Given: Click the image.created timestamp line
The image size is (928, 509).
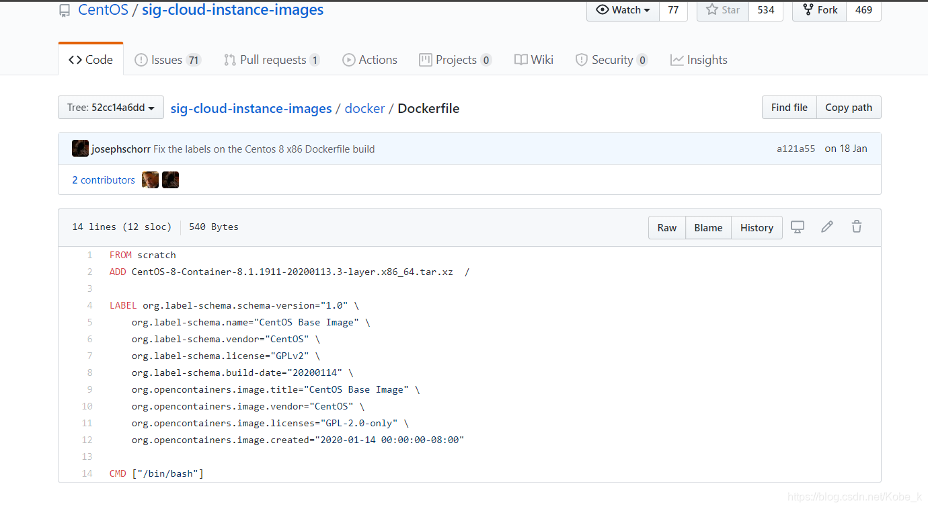Looking at the screenshot, I should click(298, 440).
